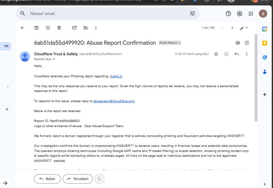This screenshot has height=188, width=273.
Task: Click the abusereply@cloudflare.com link
Action: coord(114,101)
